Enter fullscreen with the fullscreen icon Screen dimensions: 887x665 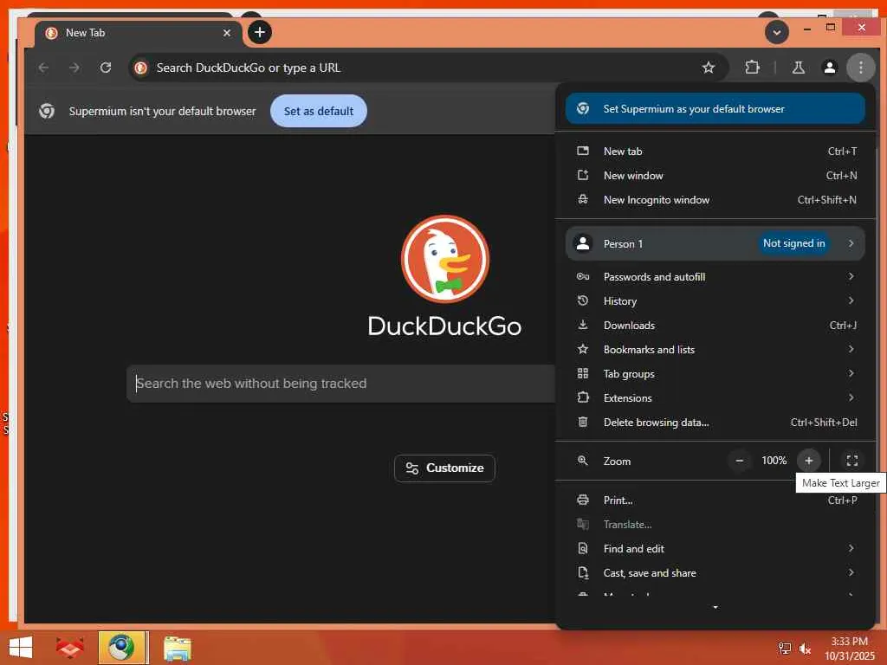coord(852,461)
